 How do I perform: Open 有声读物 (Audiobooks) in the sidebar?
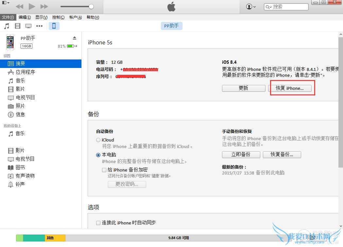click(x=25, y=175)
